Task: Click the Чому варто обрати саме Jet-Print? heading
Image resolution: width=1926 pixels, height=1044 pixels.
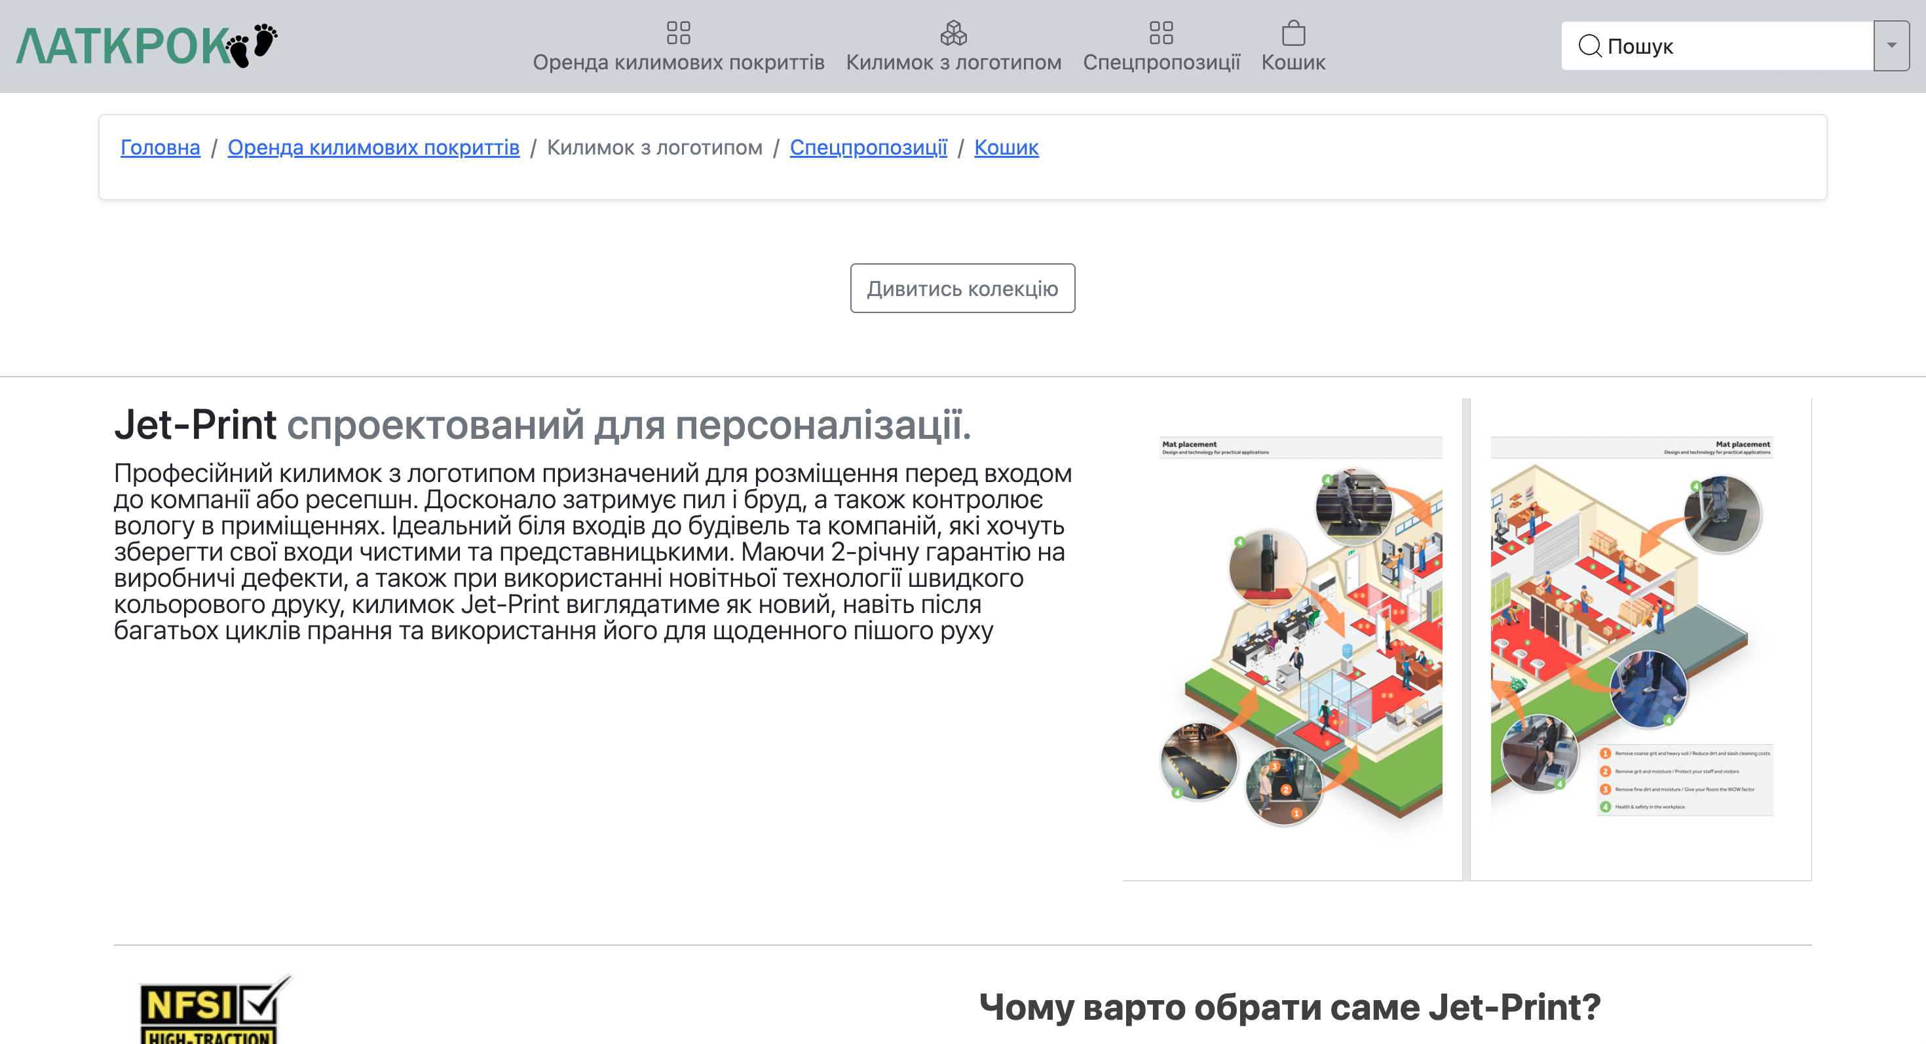Action: pos(1291,1007)
